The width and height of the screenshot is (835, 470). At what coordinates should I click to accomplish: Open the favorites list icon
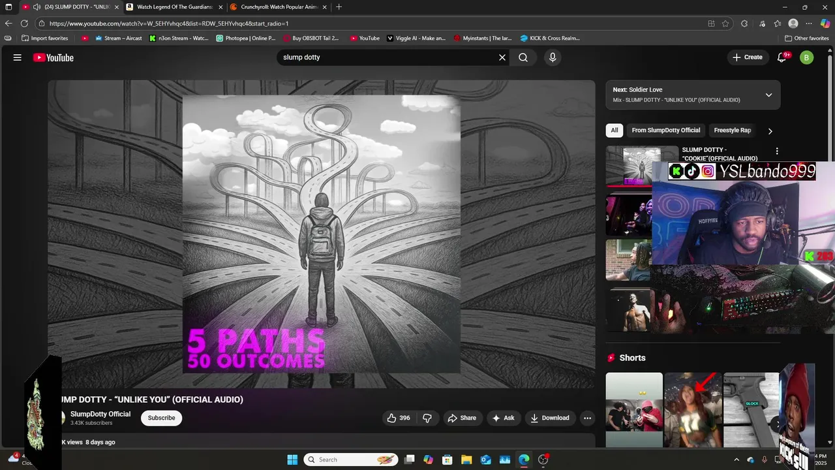pyautogui.click(x=778, y=23)
